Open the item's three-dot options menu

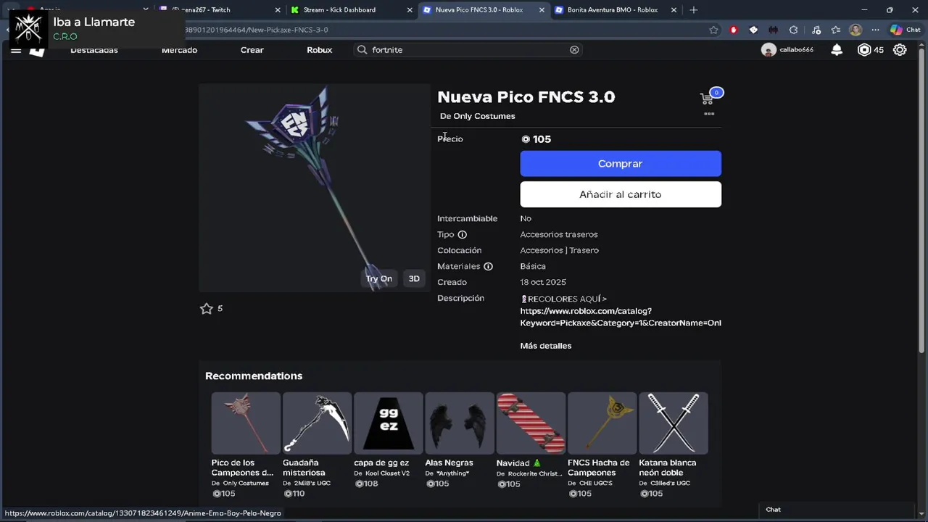709,114
